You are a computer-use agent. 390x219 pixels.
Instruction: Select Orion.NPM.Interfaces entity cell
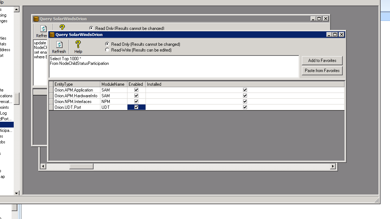click(77, 102)
